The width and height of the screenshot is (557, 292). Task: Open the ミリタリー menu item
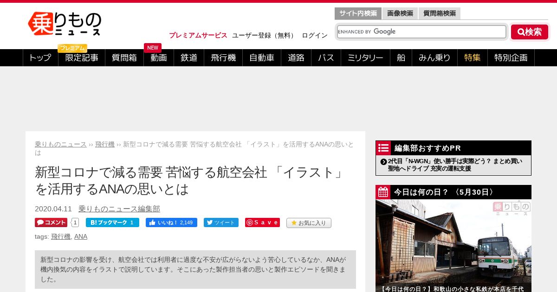point(366,57)
